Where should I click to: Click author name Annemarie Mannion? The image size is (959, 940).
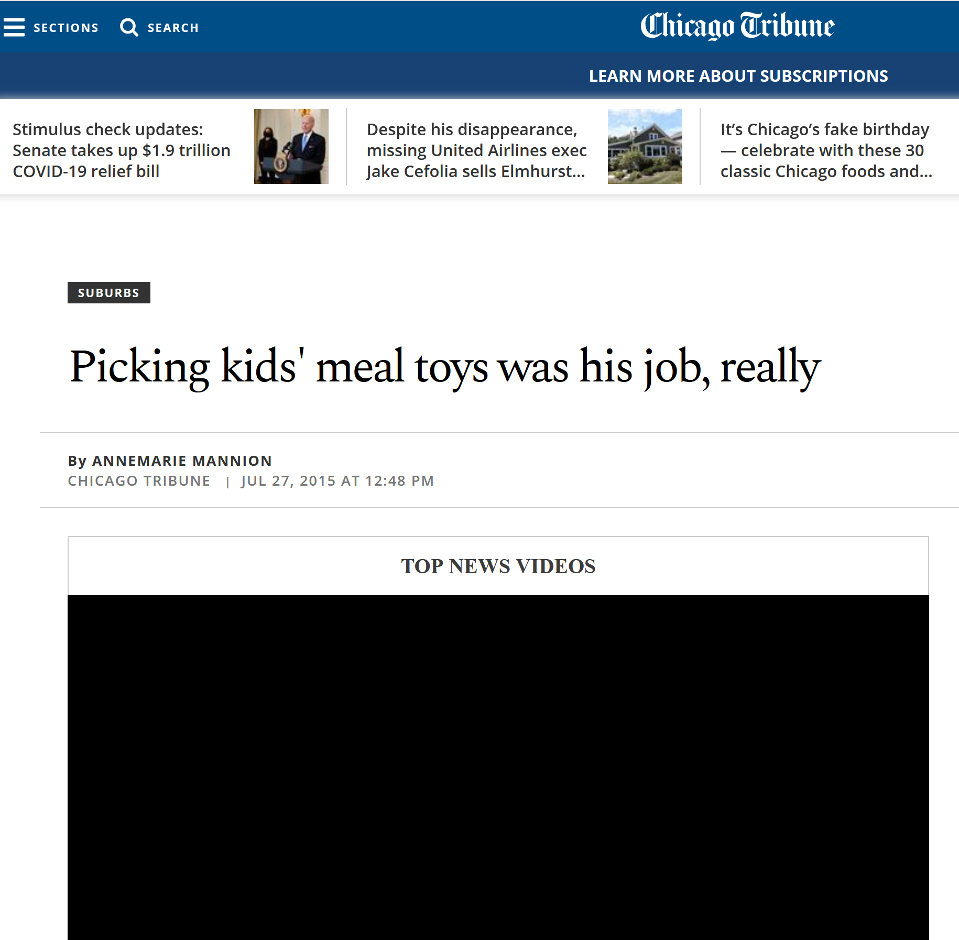coord(182,461)
